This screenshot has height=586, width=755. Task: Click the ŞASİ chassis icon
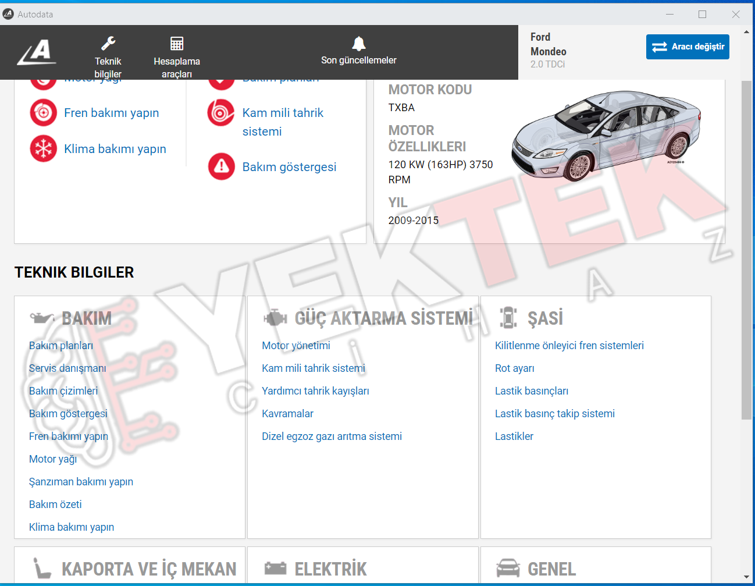[508, 318]
